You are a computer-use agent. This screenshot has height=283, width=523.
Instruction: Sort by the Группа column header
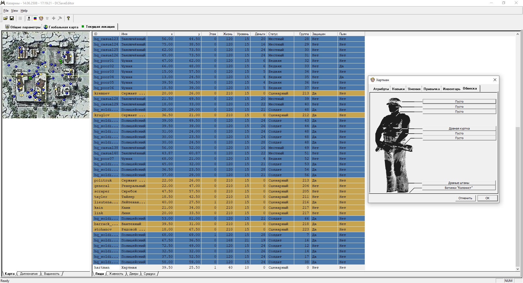point(302,34)
